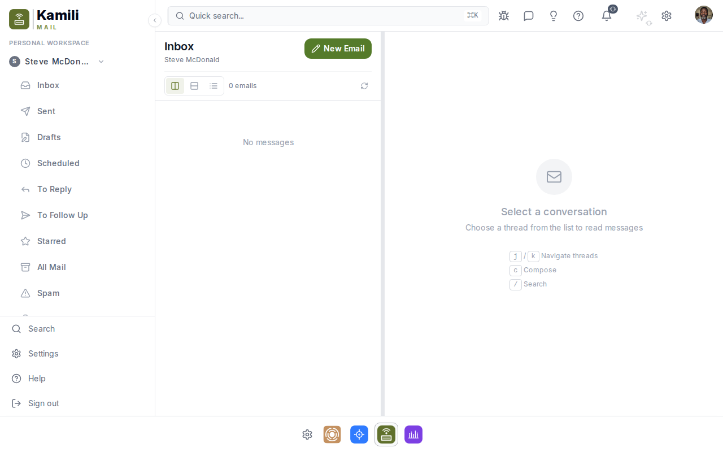The image size is (723, 452).
Task: Click the AI sparkles icon
Action: [x=642, y=16]
